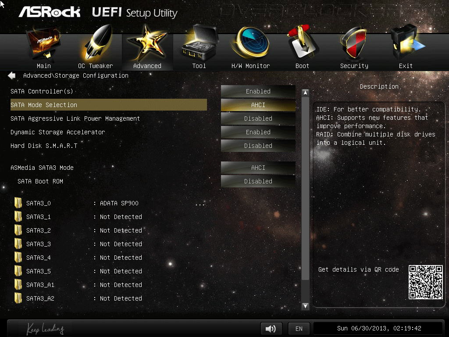Click Get details via QR code text
The width and height of the screenshot is (449, 337).
(359, 269)
